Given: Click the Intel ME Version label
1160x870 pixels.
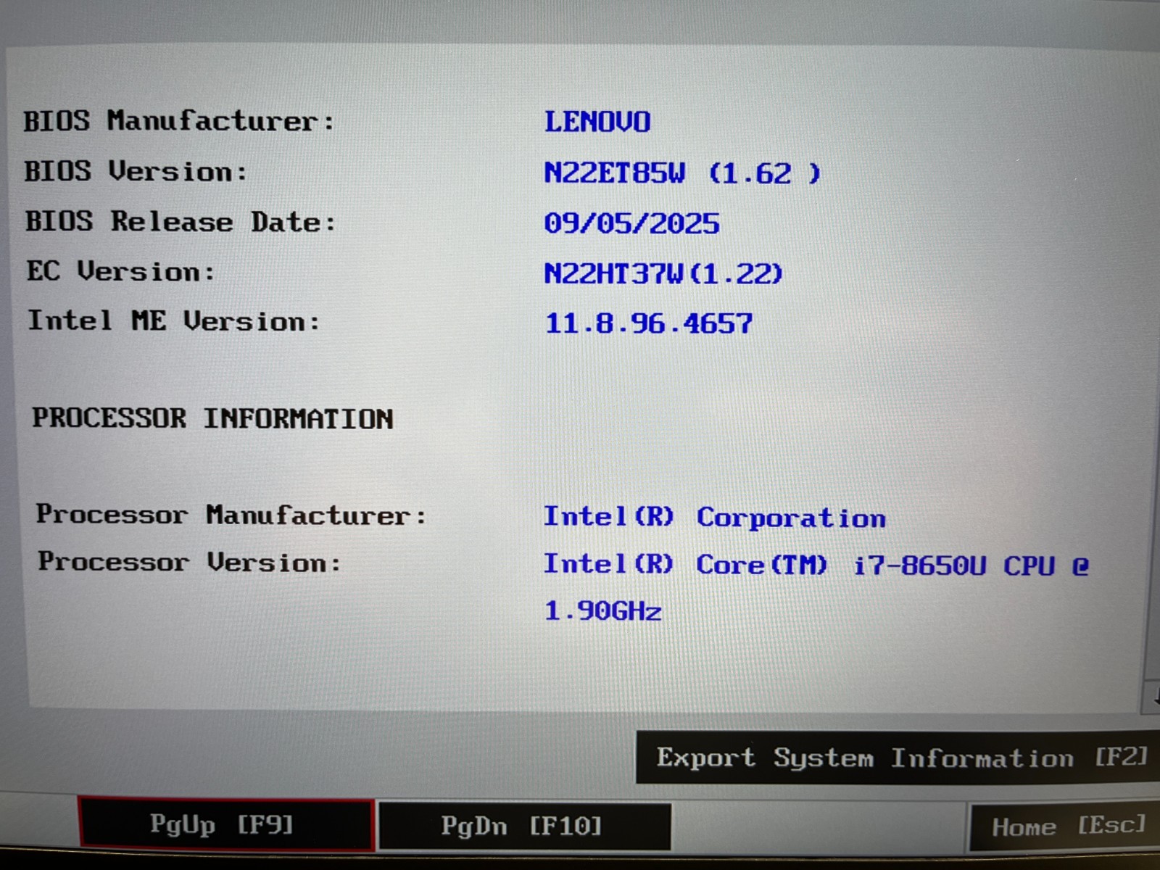Looking at the screenshot, I should coord(174,320).
